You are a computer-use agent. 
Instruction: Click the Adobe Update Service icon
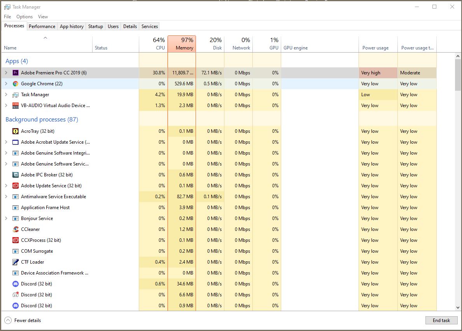tap(16, 186)
